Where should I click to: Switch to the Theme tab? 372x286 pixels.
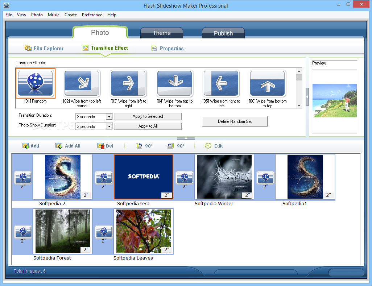pyautogui.click(x=162, y=33)
